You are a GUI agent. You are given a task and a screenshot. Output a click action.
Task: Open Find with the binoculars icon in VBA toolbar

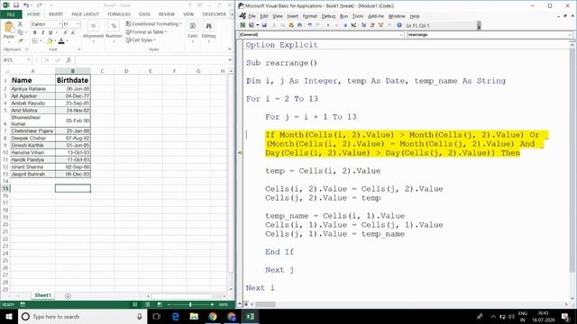tap(299, 25)
